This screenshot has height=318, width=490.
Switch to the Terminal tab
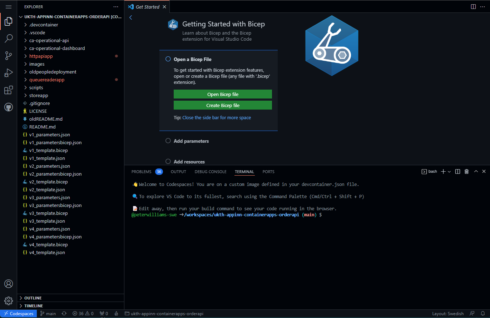tap(244, 172)
